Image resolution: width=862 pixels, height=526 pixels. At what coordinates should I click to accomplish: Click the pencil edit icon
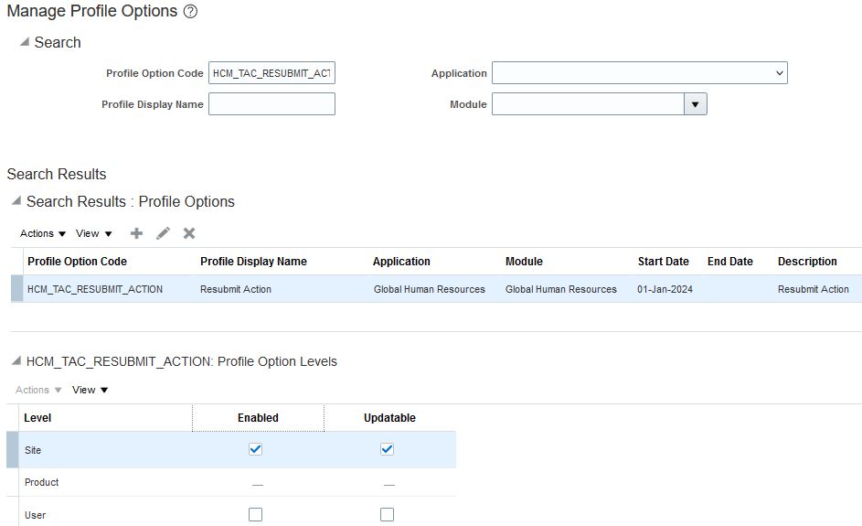[163, 233]
